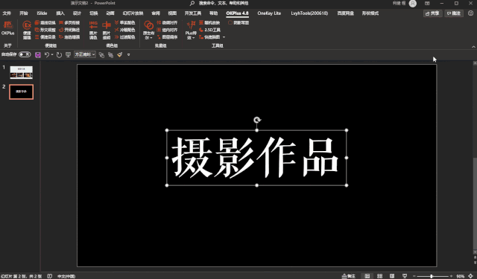Click the accessibility check icon in status bar
477x279 pixels.
pos(50,276)
